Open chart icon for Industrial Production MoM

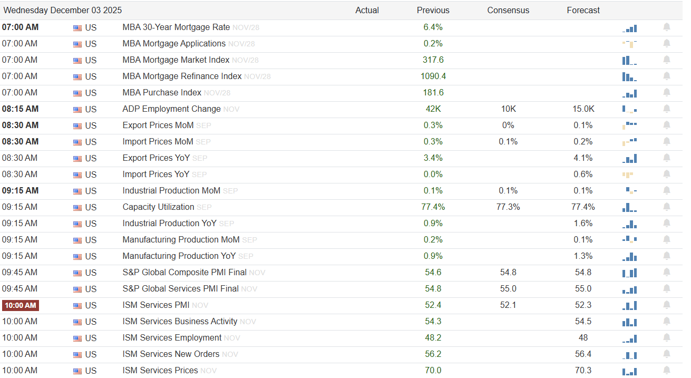pyautogui.click(x=630, y=191)
